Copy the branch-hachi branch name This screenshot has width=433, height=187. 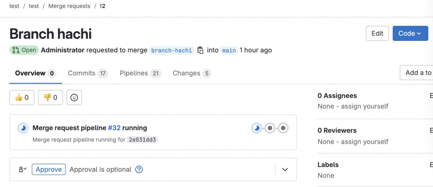tap(200, 50)
